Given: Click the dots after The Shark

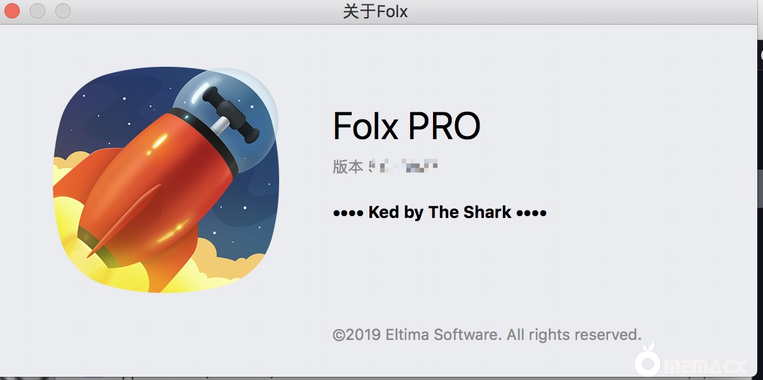Looking at the screenshot, I should click(532, 212).
